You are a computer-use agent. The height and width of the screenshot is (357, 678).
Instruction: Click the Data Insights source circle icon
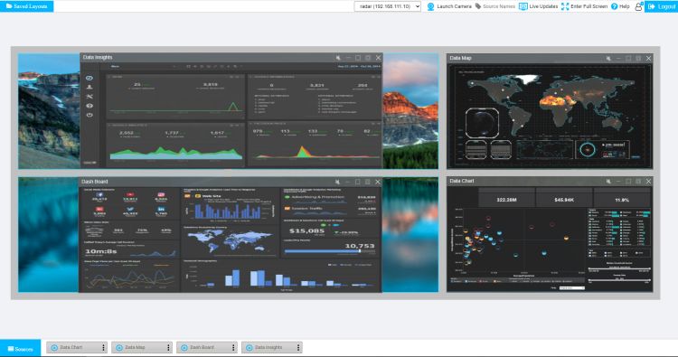coord(250,347)
